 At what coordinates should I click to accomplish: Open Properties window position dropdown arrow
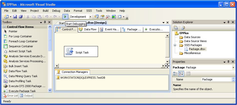pyautogui.click(x=224, y=62)
